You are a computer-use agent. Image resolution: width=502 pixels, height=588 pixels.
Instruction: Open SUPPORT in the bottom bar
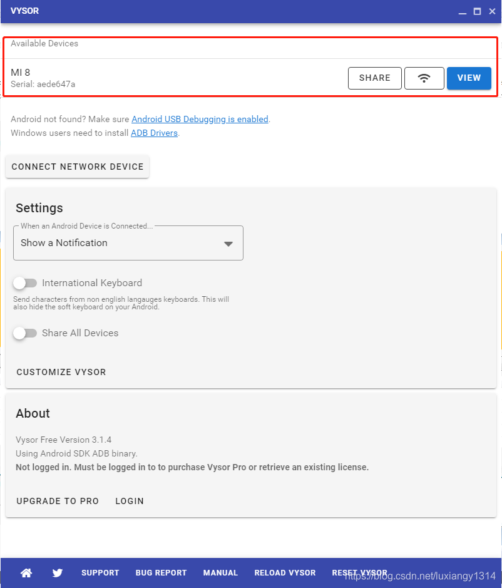[x=100, y=572]
